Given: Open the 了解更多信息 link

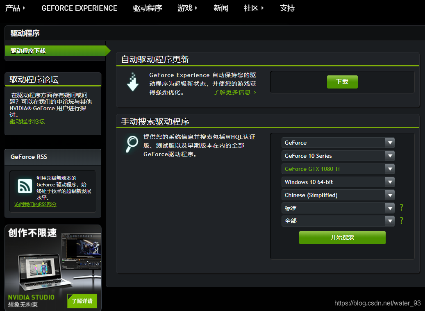Looking at the screenshot, I should pos(234,92).
